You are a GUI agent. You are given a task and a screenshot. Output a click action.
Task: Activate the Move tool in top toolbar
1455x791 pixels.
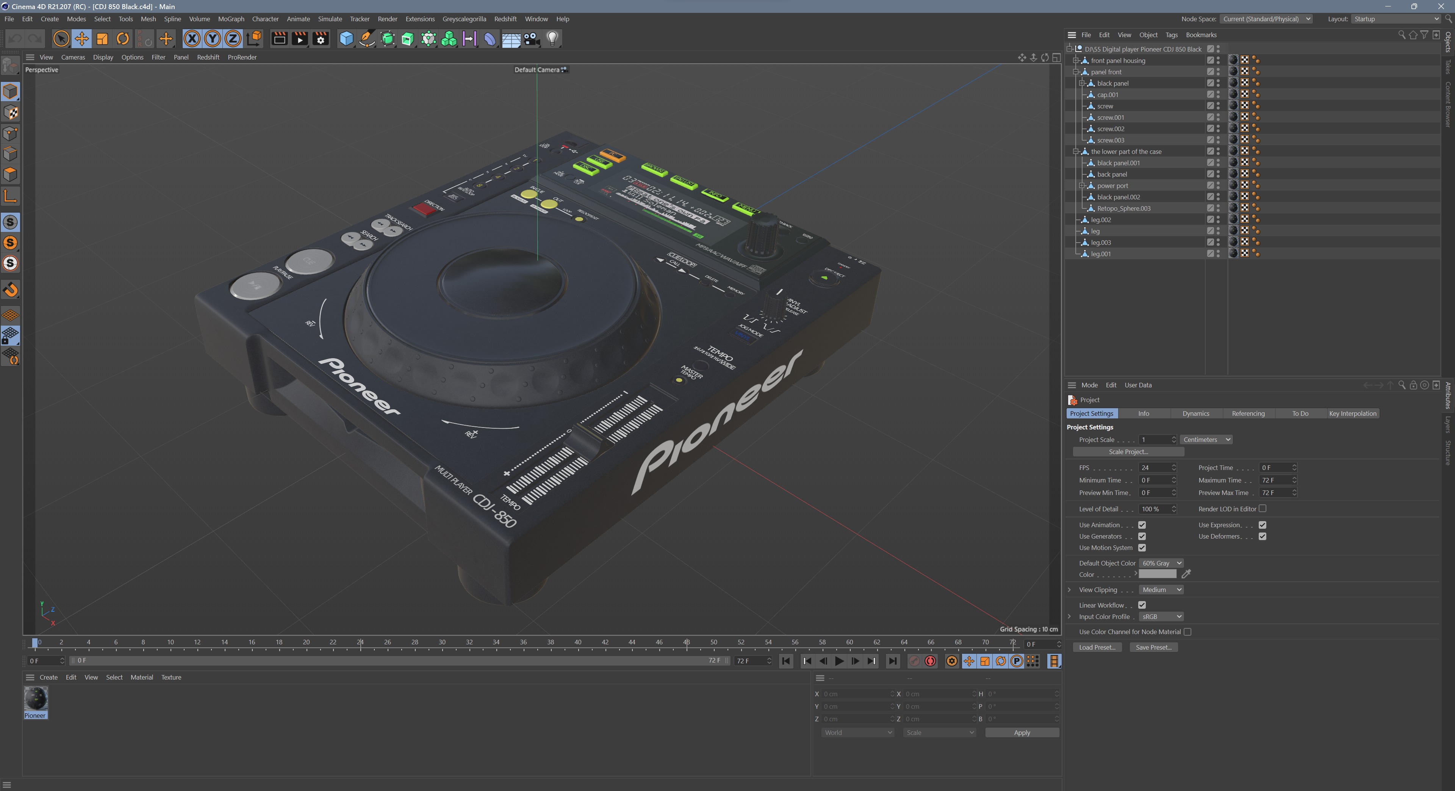81,39
